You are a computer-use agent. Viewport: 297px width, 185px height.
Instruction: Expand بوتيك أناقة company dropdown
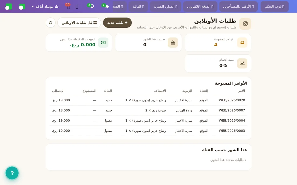pos(45,7)
